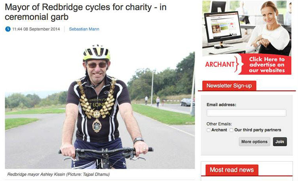Click the blue clock icon beside timestamp
The image size is (298, 181).
(8, 29)
